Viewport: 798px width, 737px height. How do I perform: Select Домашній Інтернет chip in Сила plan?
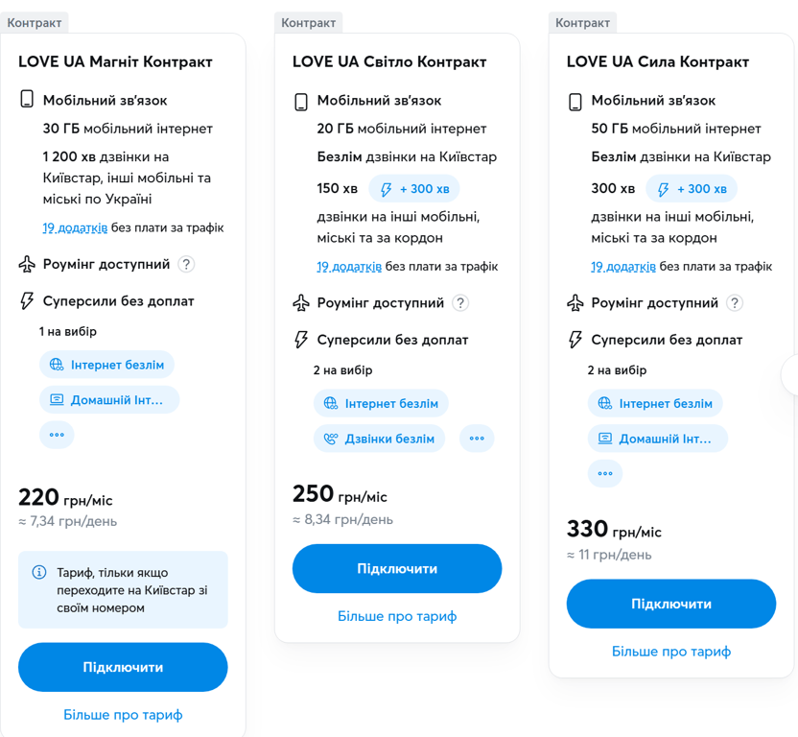[x=657, y=439]
